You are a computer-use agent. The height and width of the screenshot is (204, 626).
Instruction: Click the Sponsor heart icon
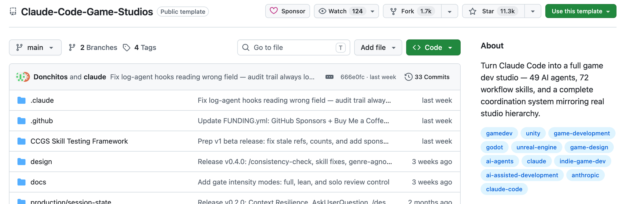[274, 11]
